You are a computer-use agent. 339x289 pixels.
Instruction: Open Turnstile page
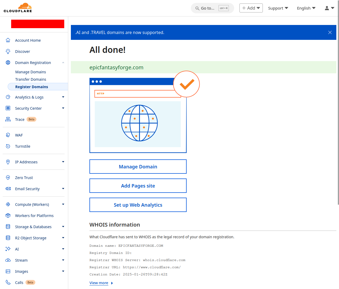(23, 146)
